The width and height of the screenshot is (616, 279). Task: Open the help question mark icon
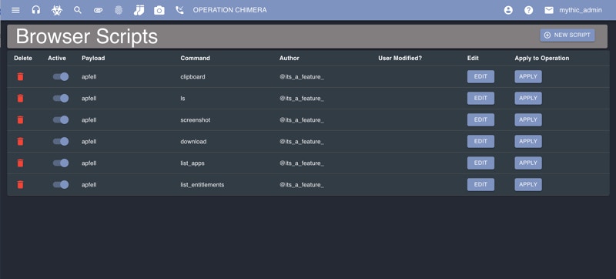tap(529, 10)
